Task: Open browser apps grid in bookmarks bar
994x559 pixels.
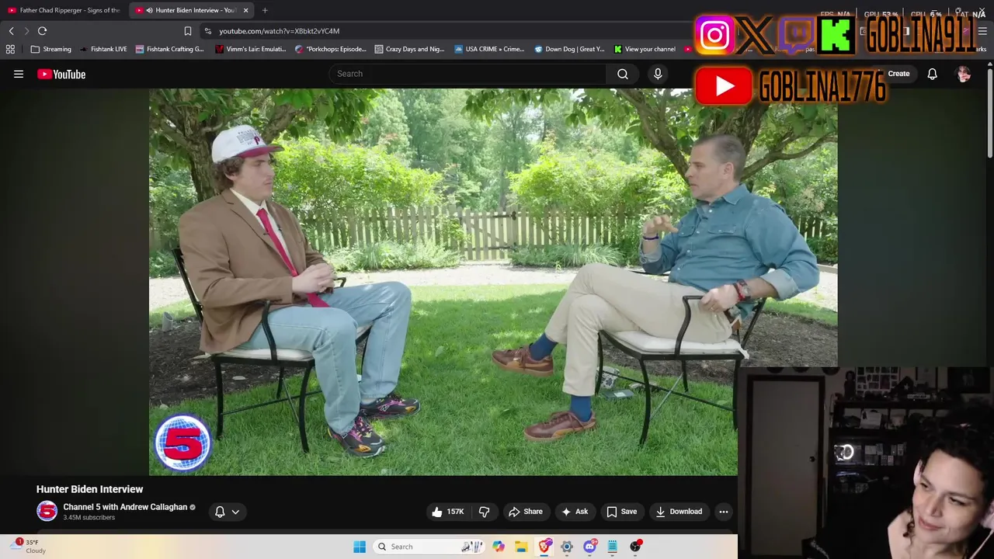Action: coord(10,49)
